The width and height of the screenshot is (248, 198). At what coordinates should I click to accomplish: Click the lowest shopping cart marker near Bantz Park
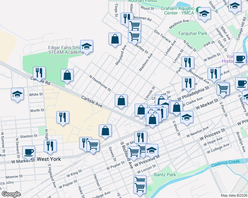(140, 188)
